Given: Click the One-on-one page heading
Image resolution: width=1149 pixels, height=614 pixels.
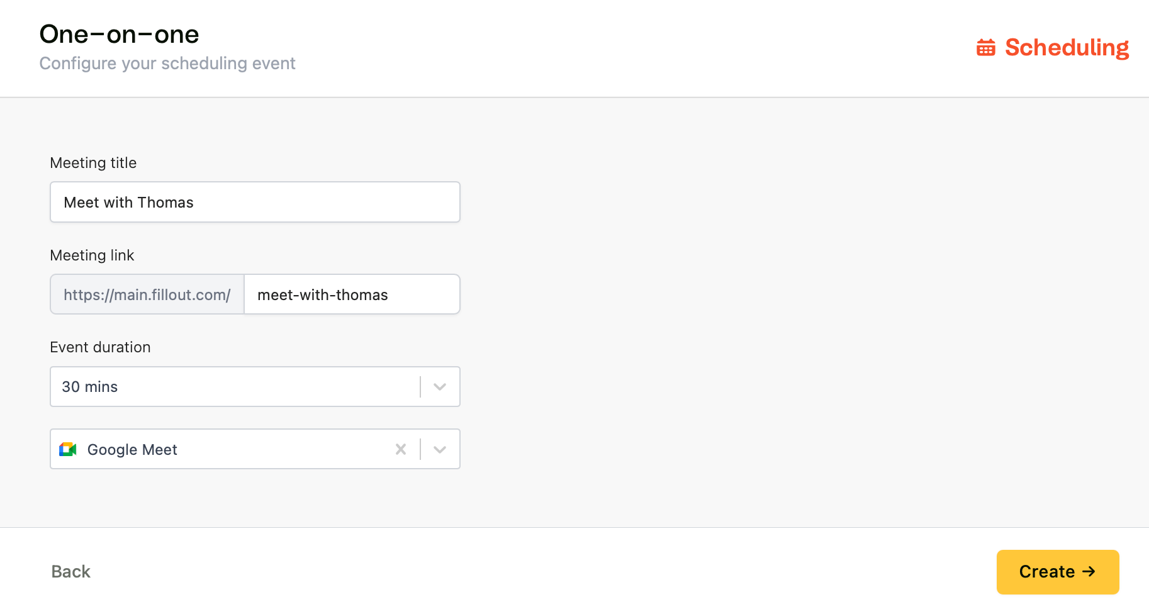Looking at the screenshot, I should point(119,34).
